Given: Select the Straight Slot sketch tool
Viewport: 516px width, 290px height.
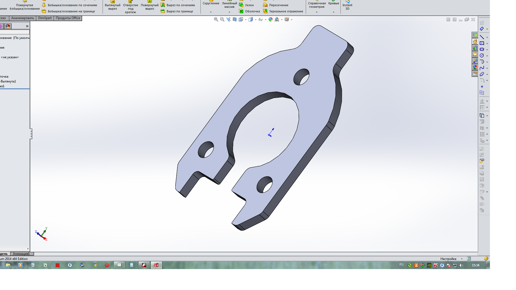Looking at the screenshot, I should click(x=482, y=49).
